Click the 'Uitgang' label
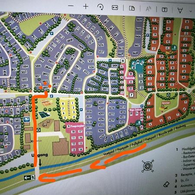Image resolution: width=195 pixels, height=195 pixels. point(40,155)
